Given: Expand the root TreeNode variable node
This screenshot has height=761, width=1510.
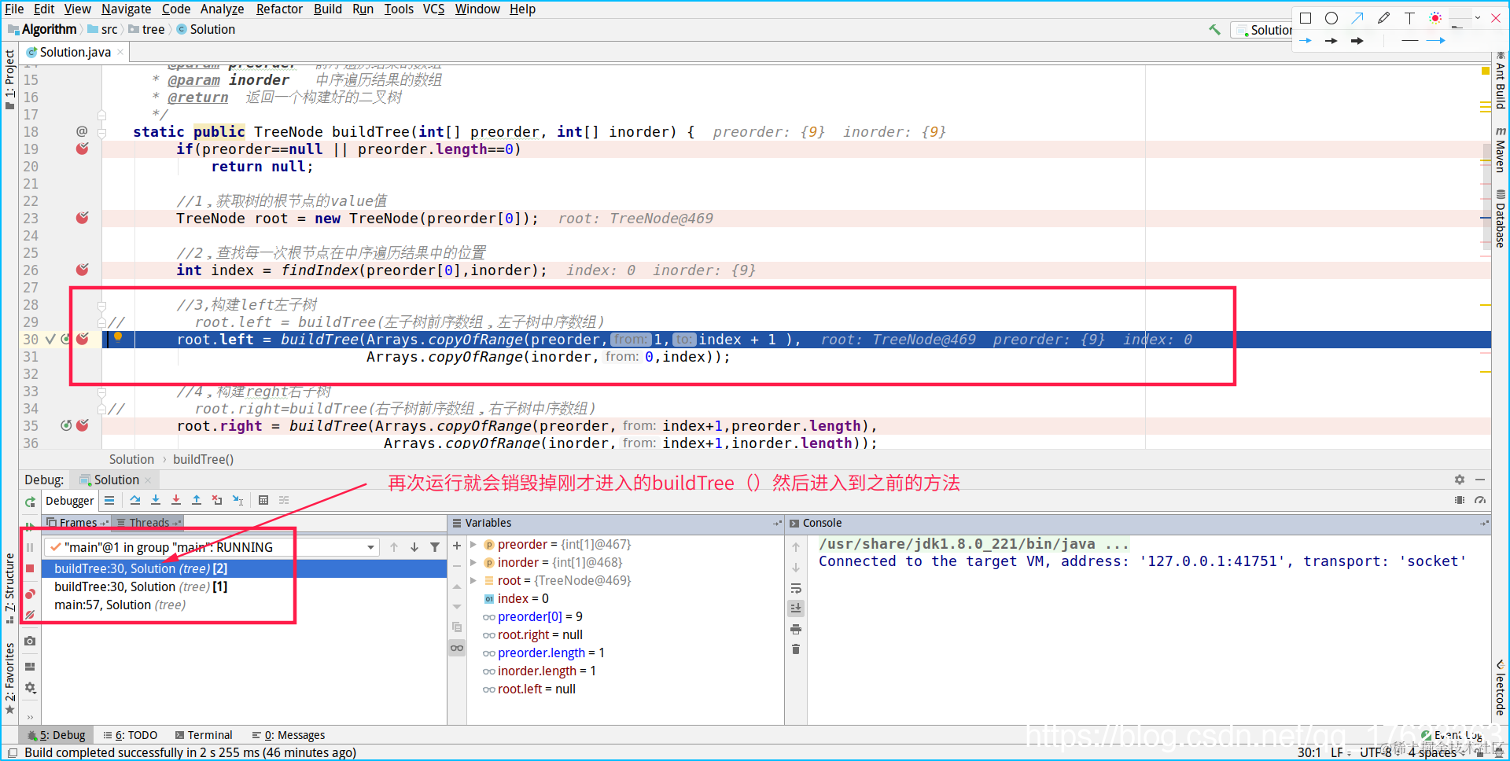Looking at the screenshot, I should 473,580.
